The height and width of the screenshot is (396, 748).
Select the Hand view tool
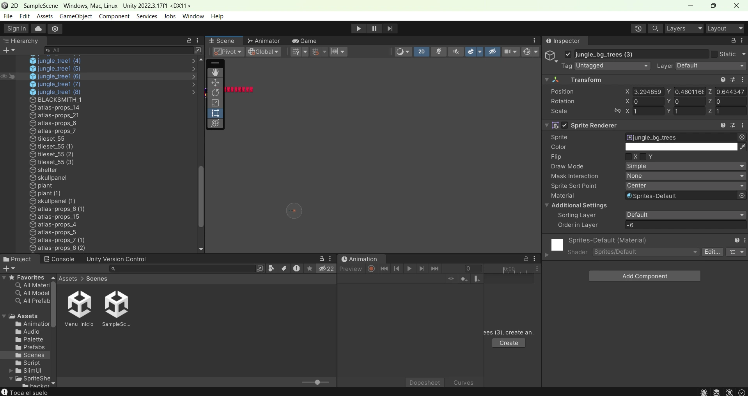(215, 72)
